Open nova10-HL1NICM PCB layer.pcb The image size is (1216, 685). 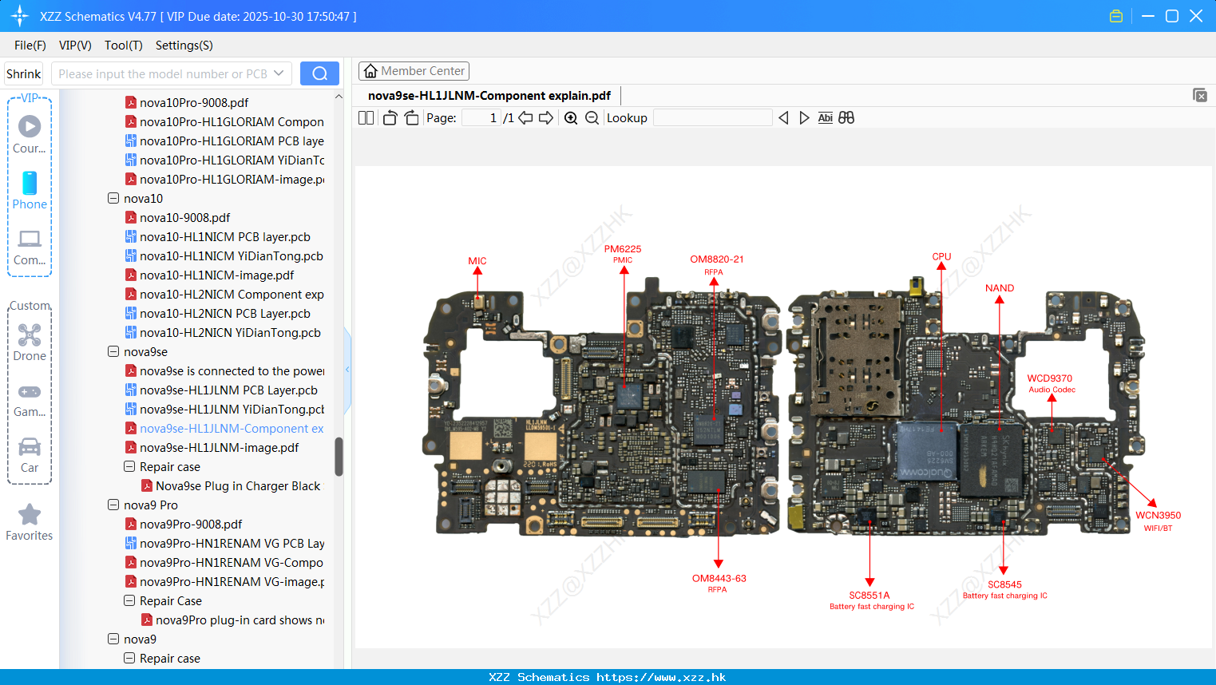[x=224, y=236]
